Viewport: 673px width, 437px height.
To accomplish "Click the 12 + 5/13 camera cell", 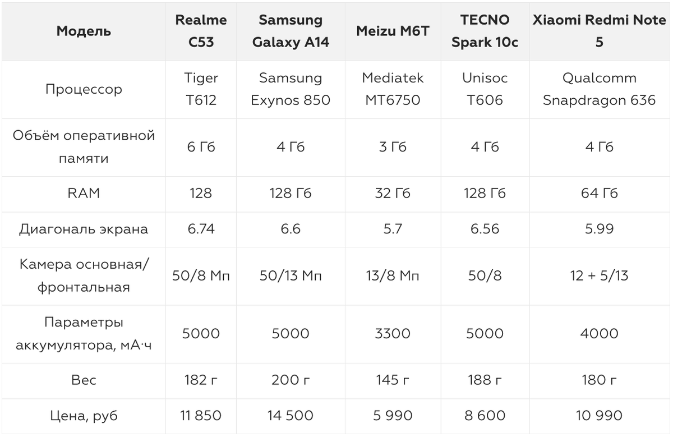I will [600, 276].
